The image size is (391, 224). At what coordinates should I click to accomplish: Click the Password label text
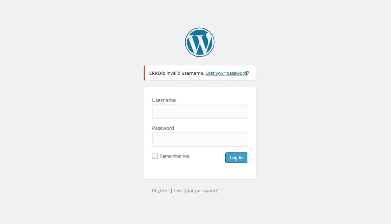(x=163, y=128)
